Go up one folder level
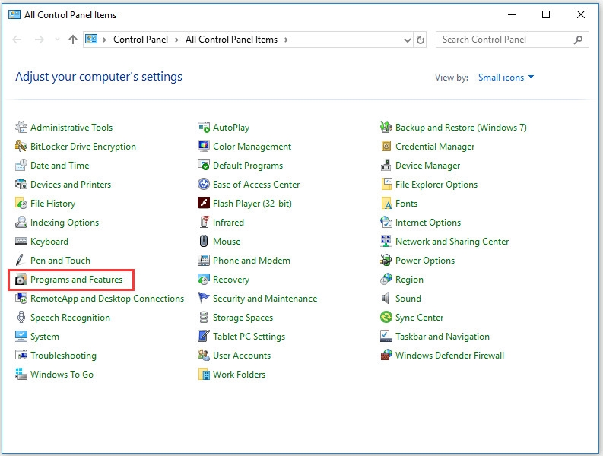 [x=73, y=40]
